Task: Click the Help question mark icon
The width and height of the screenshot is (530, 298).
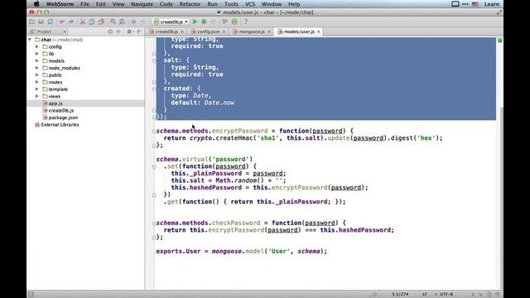Action: (246, 22)
